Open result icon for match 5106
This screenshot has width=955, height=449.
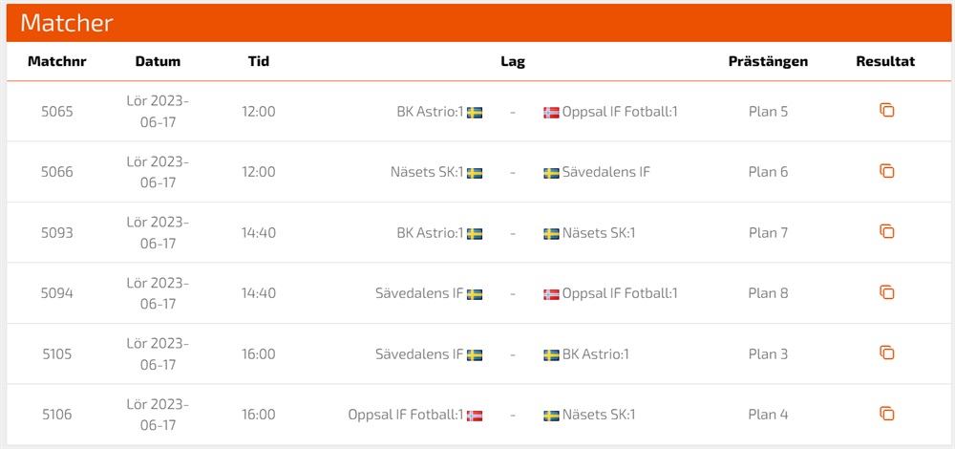tap(886, 414)
